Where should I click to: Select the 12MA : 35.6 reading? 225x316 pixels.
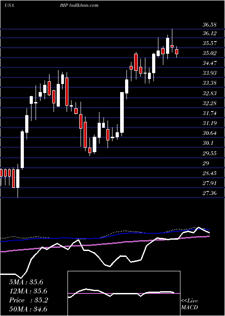pos(28,291)
